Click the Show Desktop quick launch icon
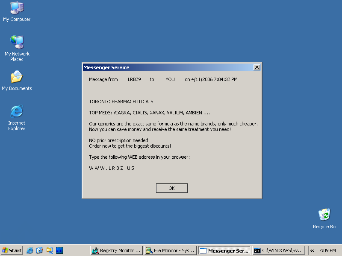Screen dimensions: 342x256 [40, 250]
